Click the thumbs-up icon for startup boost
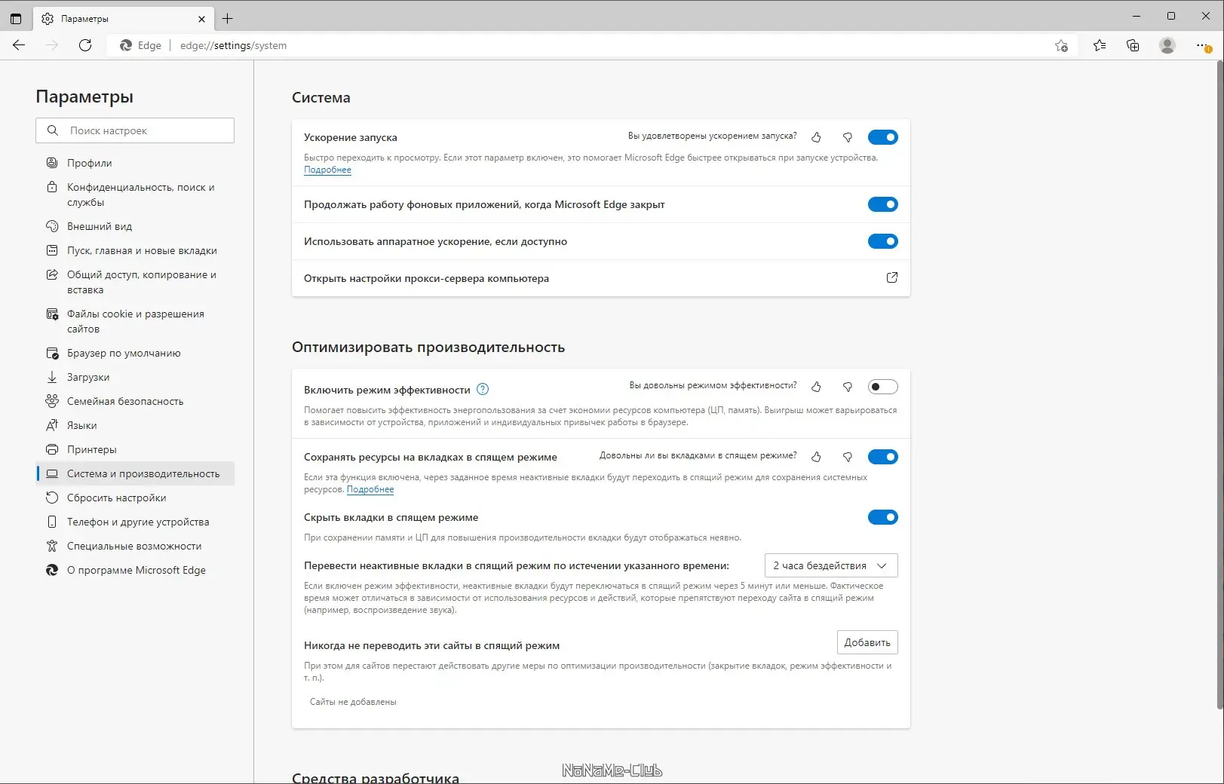1224x784 pixels. [x=816, y=137]
